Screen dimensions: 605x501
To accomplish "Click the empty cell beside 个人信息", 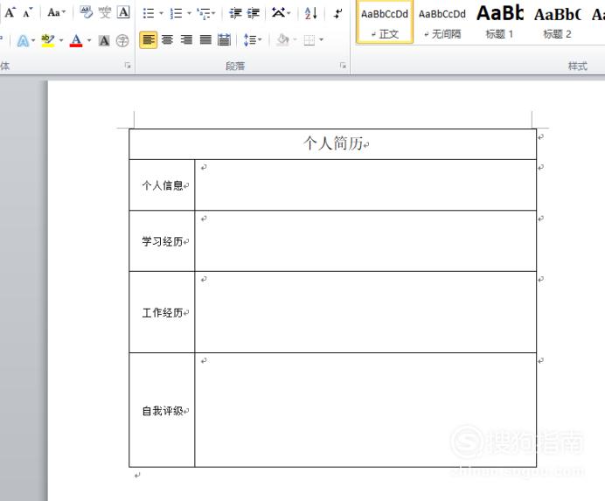I will [x=365, y=184].
